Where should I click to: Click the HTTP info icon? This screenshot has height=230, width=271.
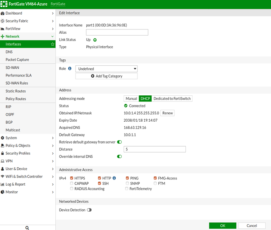pyautogui.click(x=114, y=178)
